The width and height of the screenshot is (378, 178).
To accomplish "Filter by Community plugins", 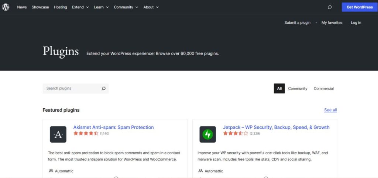I will tap(298, 88).
